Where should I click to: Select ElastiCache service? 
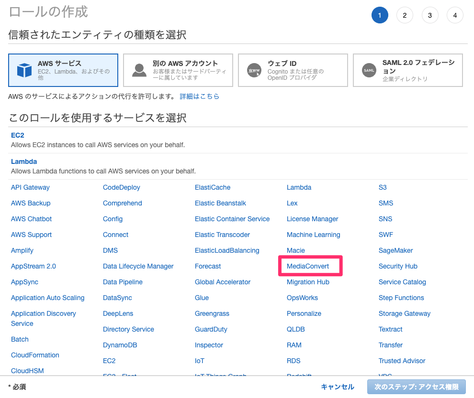point(213,187)
